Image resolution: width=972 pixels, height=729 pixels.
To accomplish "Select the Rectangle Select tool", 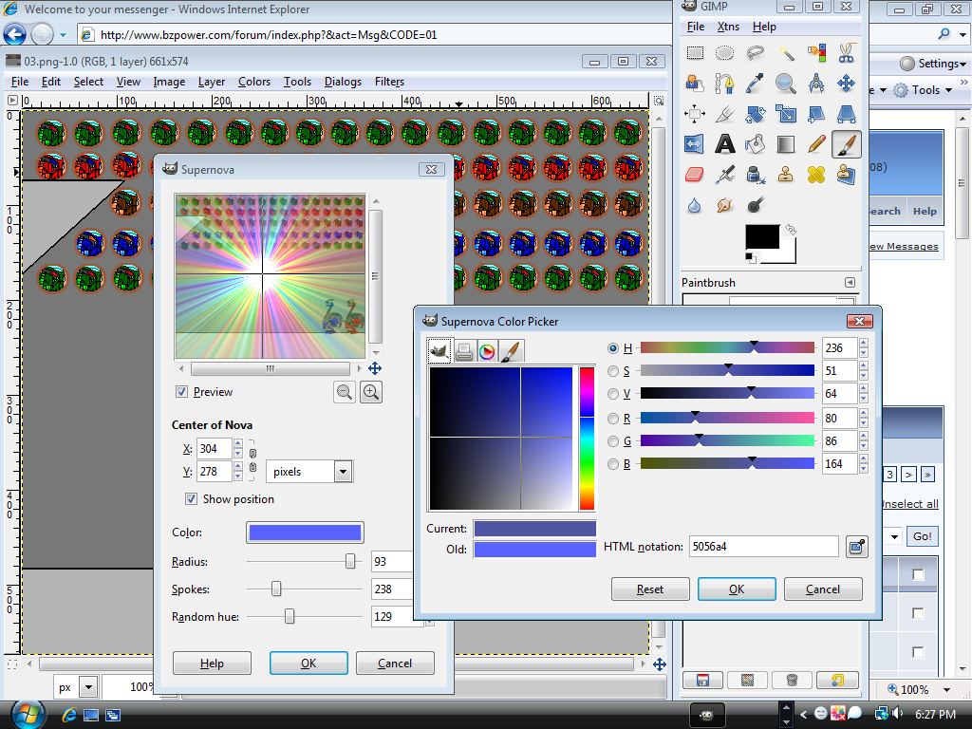I will tap(695, 53).
